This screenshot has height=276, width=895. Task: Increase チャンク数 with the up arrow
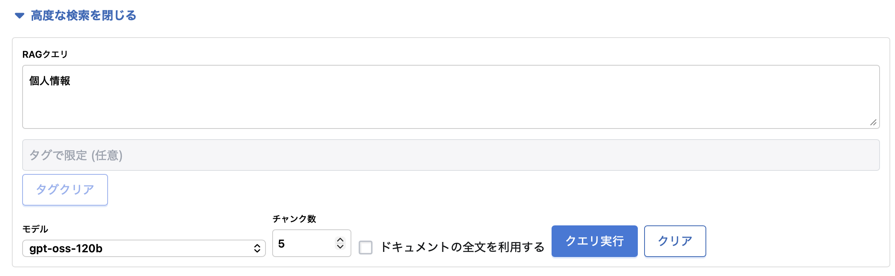(340, 240)
